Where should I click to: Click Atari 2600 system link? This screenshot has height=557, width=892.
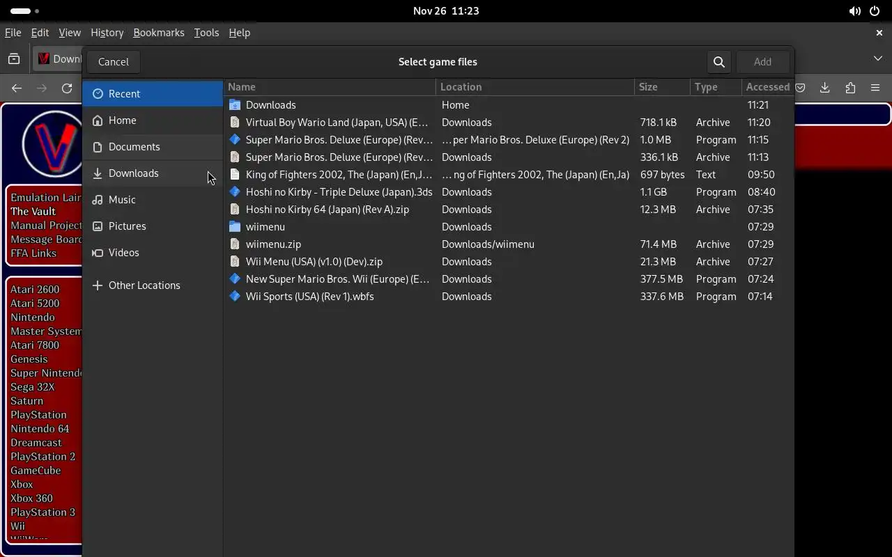pos(35,290)
